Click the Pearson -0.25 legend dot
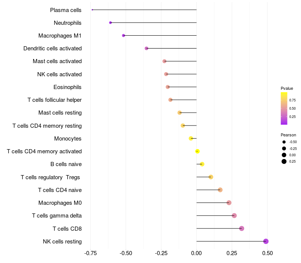This screenshot has width=301, height=263. click(x=284, y=148)
